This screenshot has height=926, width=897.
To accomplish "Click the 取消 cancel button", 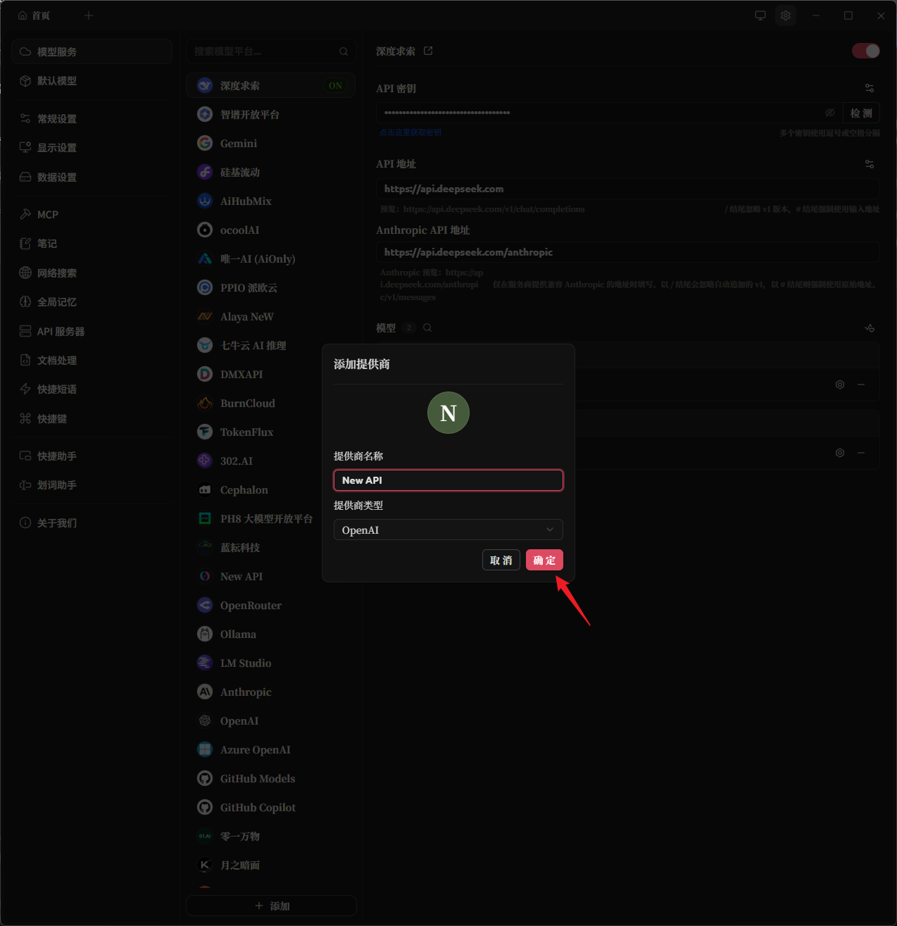I will click(x=501, y=560).
